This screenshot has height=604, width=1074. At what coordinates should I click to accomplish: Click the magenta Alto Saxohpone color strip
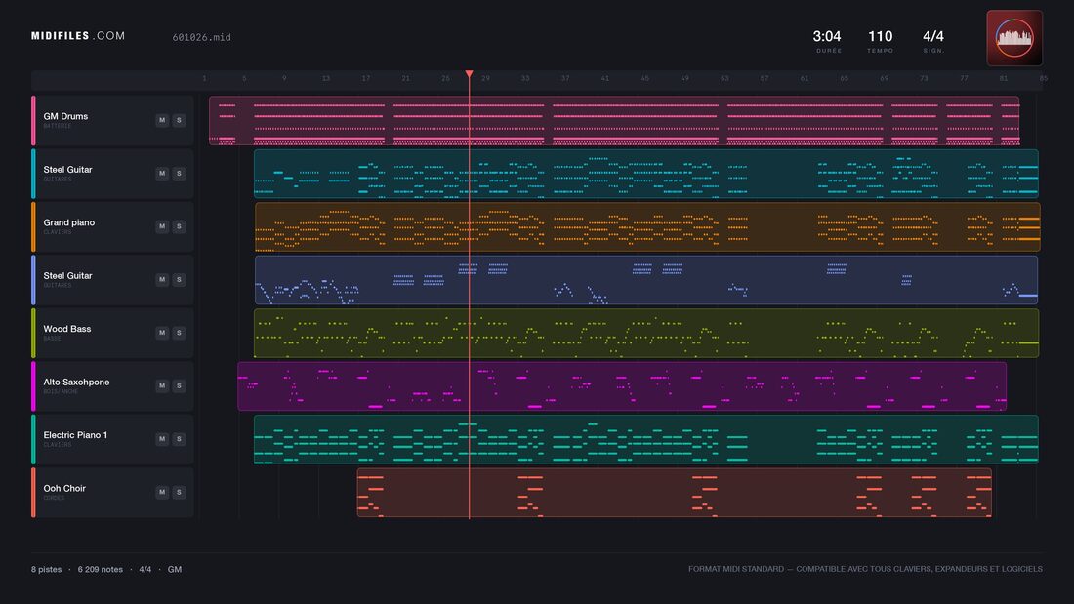click(x=33, y=386)
